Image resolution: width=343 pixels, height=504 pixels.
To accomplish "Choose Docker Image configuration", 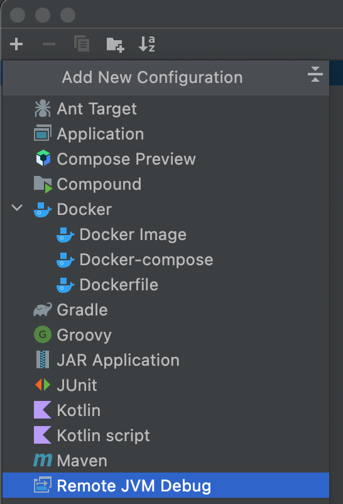I will tap(133, 234).
